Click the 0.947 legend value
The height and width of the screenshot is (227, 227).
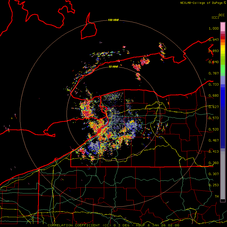pyautogui.click(x=214, y=40)
